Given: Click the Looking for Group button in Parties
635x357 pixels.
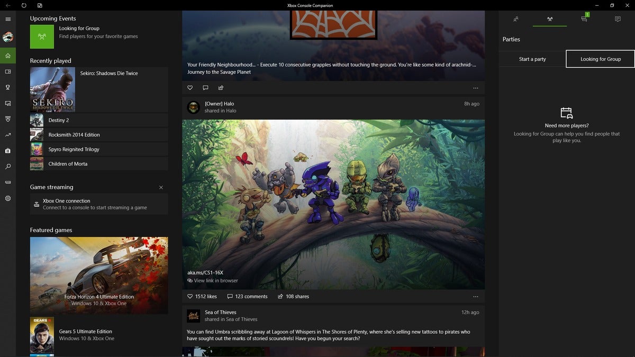Looking at the screenshot, I should point(601,59).
